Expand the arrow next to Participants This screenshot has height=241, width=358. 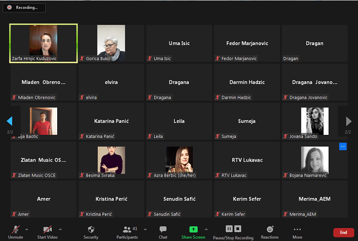(x=145, y=229)
